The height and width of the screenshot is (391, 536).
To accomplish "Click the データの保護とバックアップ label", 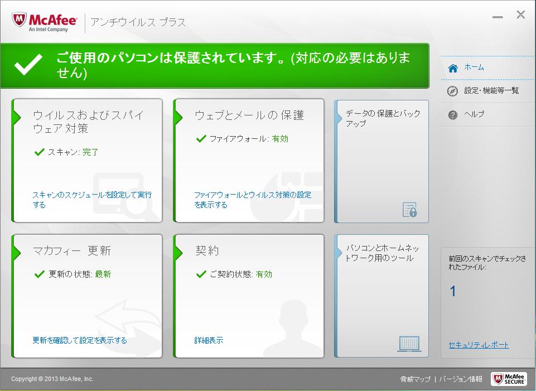I will tap(383, 118).
